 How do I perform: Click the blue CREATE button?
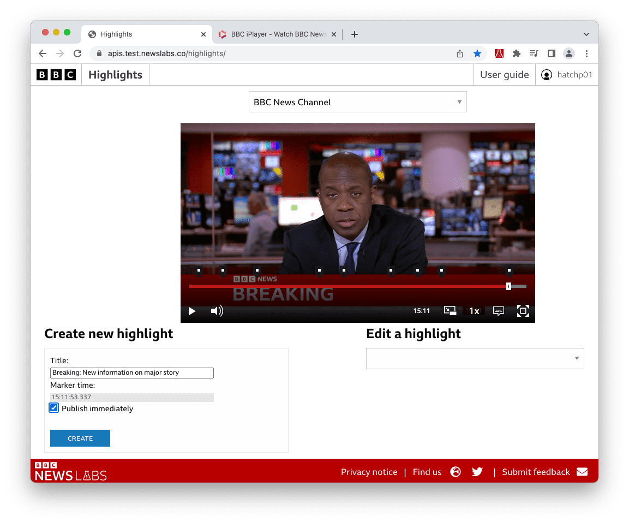[x=80, y=438]
